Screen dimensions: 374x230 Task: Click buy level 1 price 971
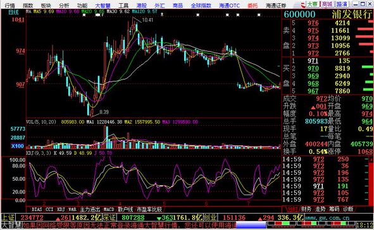(313, 61)
